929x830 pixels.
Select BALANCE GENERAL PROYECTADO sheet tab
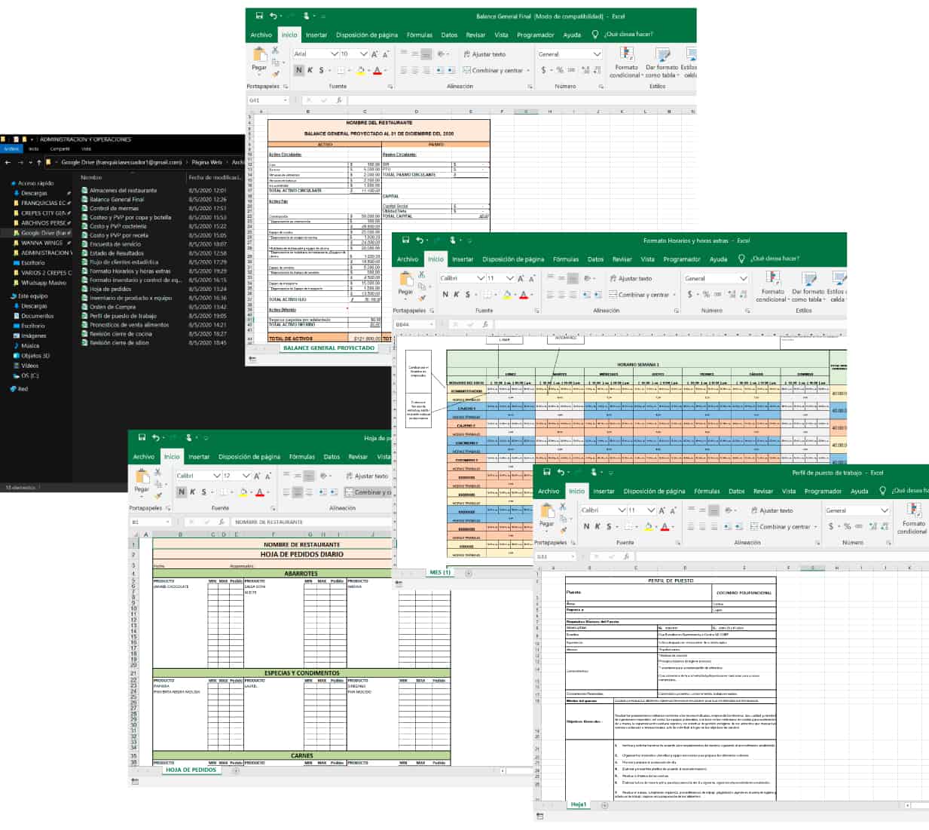tap(329, 348)
